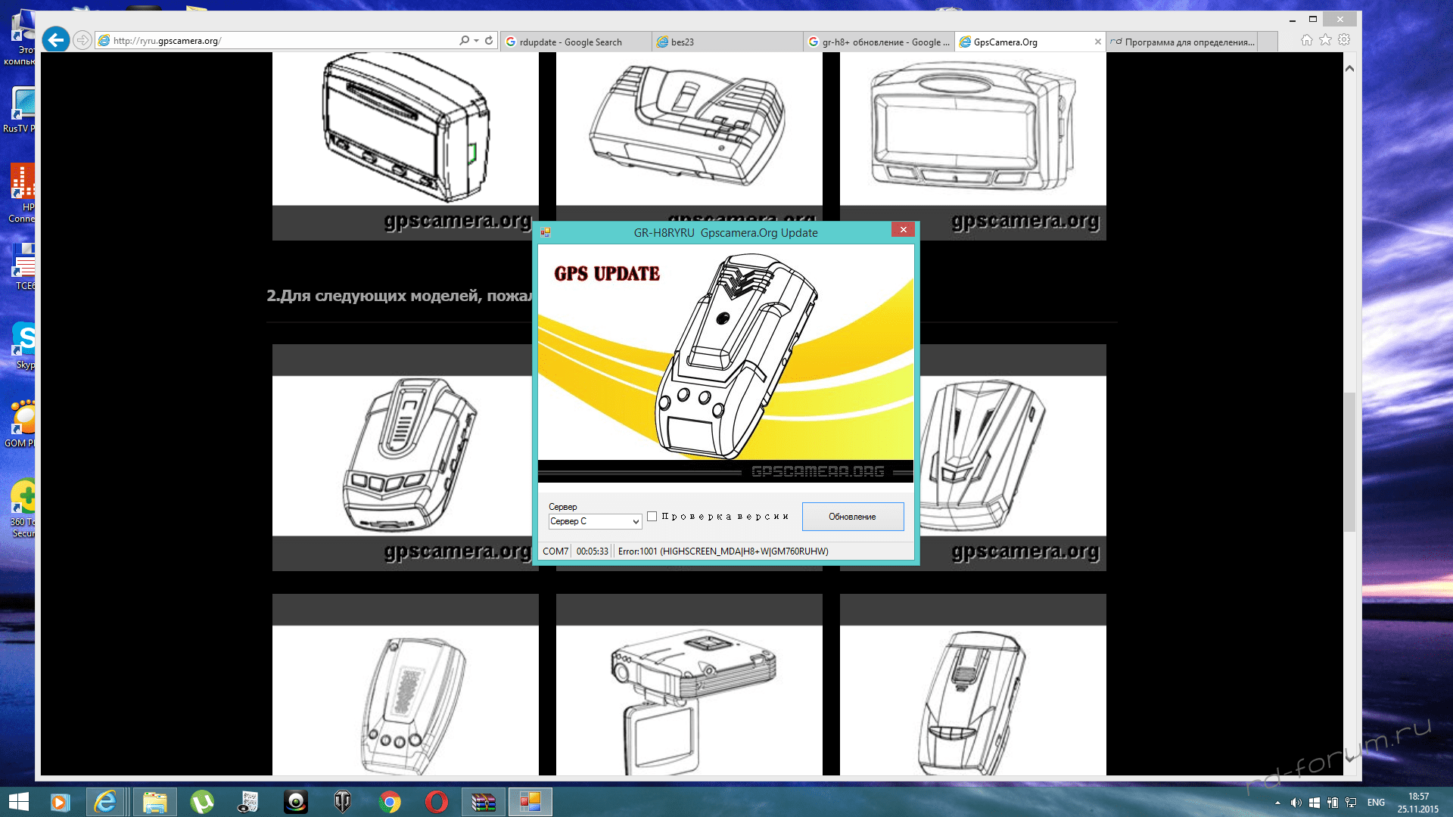
Task: Click the Error:1001 status message
Action: 723,551
